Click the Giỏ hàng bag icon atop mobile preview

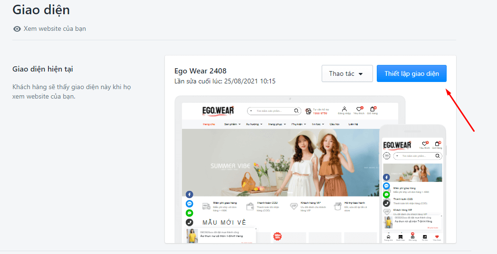[437, 144]
